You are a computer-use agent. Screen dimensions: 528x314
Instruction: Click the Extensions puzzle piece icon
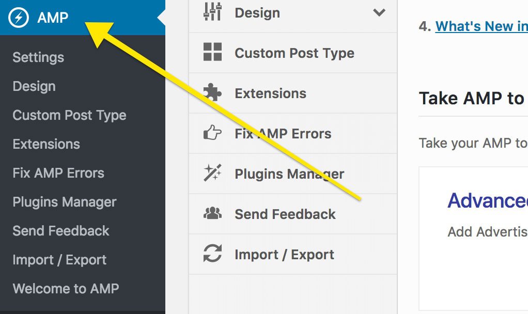(x=212, y=92)
